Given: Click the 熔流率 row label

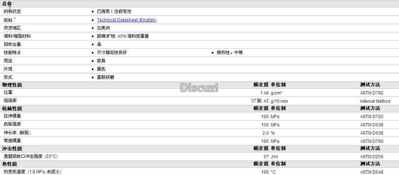Looking at the screenshot, I should tap(10, 101).
